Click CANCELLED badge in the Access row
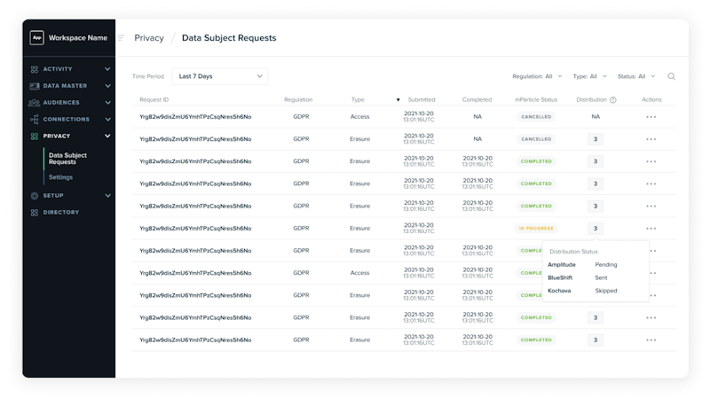Screen dimensions: 710x398 click(536, 117)
